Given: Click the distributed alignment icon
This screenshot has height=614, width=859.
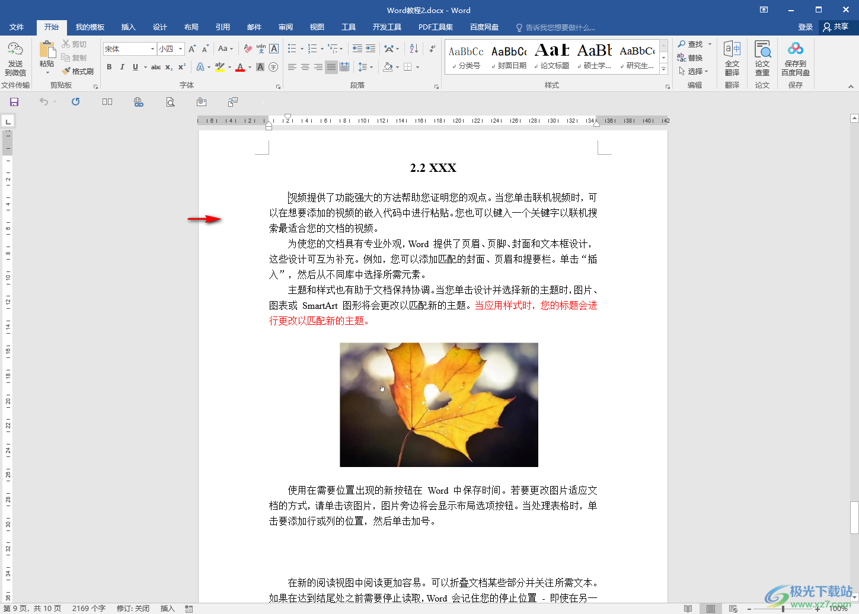Looking at the screenshot, I should (344, 67).
